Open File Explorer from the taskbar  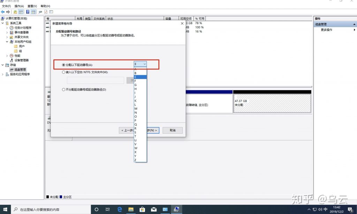(131, 209)
